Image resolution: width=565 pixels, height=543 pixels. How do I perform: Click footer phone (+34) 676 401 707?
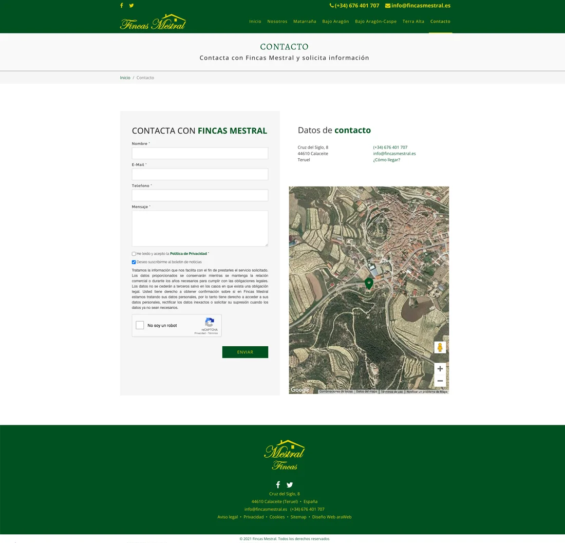(x=307, y=509)
